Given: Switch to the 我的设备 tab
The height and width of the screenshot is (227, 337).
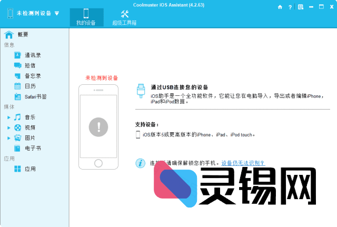Looking at the screenshot, I should click(86, 17).
